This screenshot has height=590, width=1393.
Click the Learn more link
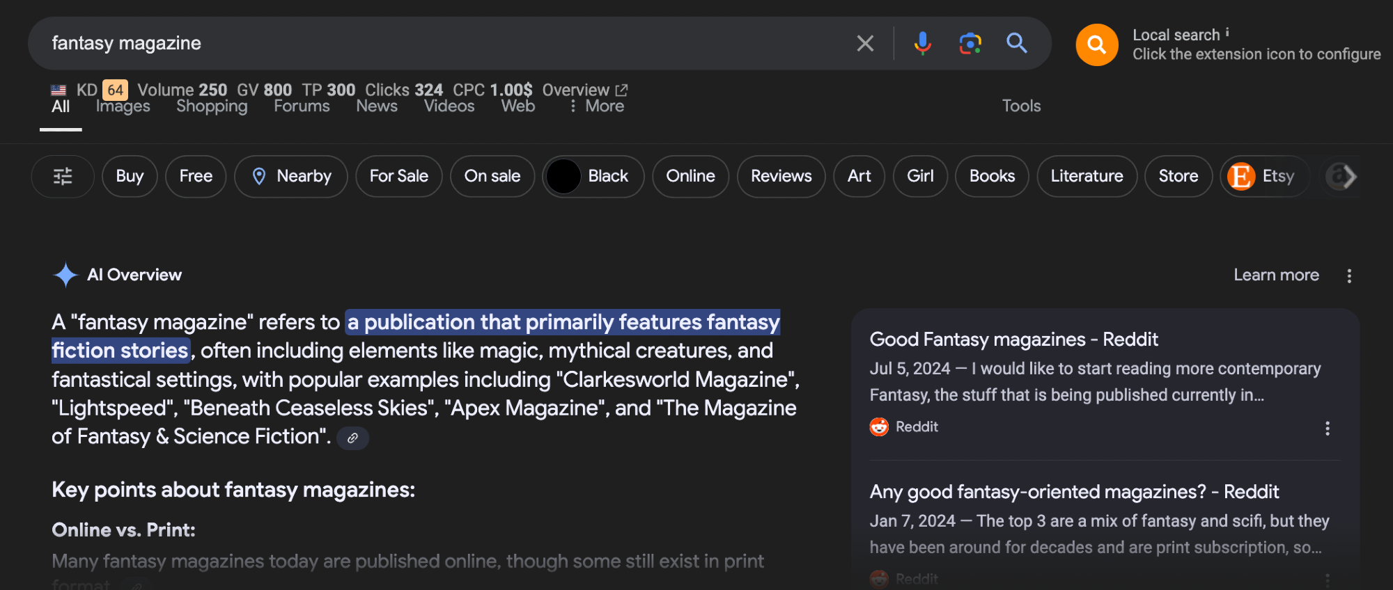pos(1276,275)
